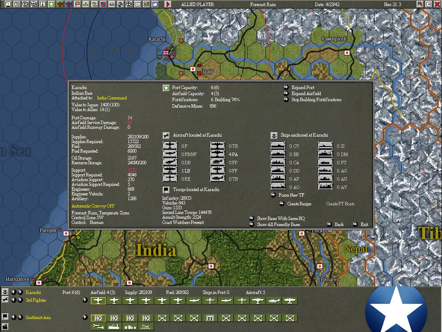Screen dimensions: 442x332
Task: Click the flag icon beside Troops located at Karachi
Action: 166,189
